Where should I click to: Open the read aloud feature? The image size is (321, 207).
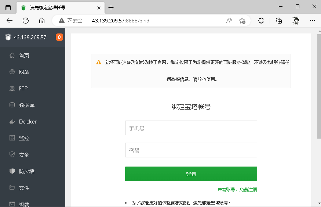(x=229, y=21)
